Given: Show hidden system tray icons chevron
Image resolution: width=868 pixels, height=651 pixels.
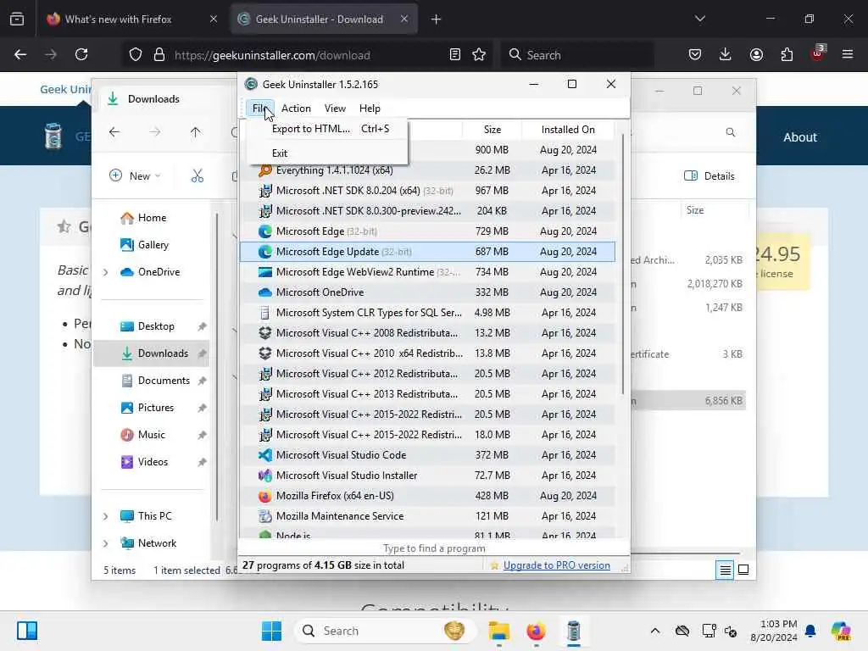Looking at the screenshot, I should click(x=655, y=631).
